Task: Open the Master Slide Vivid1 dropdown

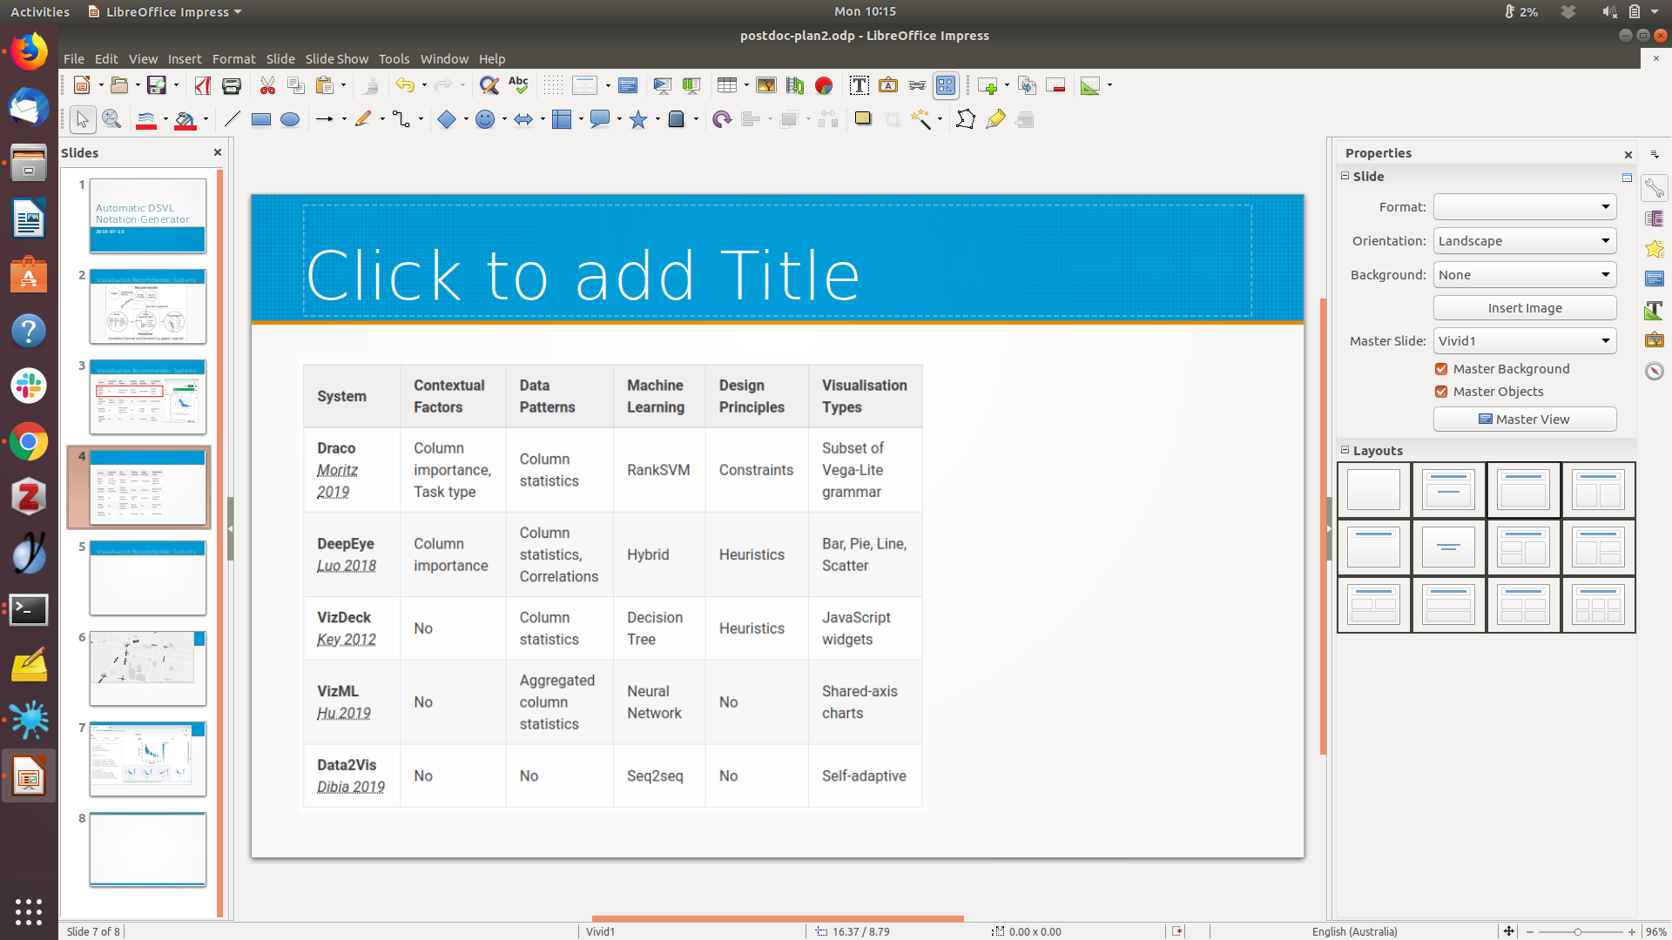Action: coord(1524,341)
